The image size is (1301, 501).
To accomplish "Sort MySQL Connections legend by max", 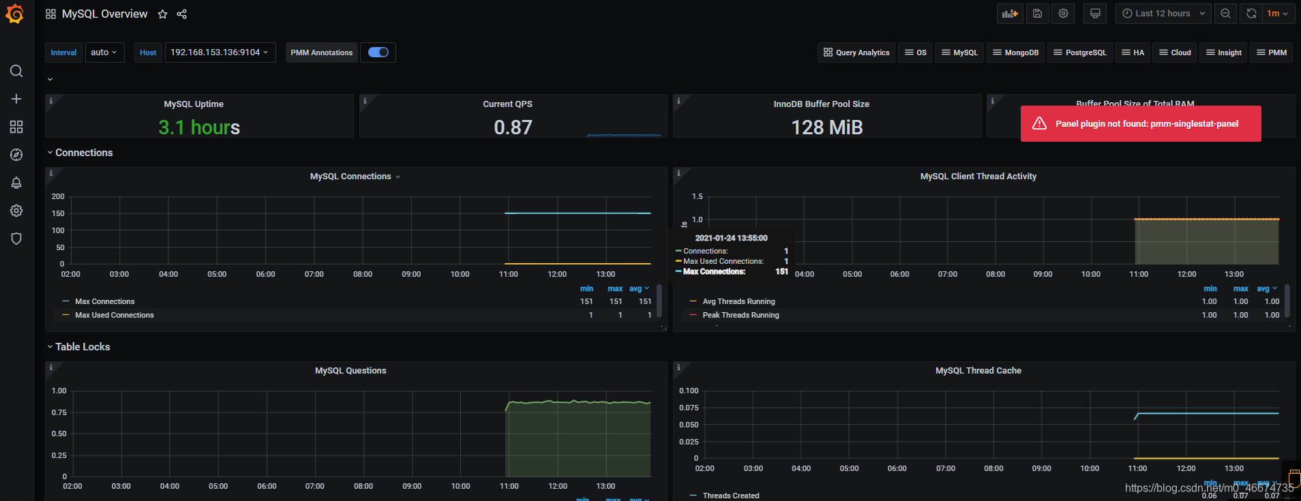I will (615, 289).
